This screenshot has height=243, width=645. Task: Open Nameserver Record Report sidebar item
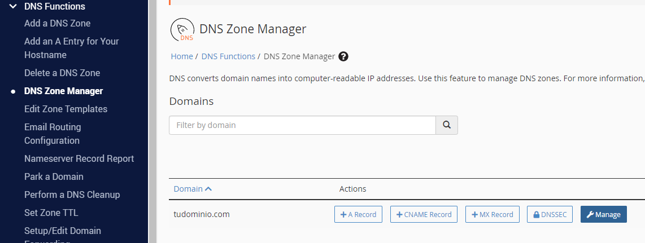79,158
